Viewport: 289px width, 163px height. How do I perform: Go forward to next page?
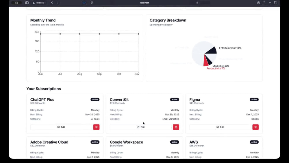pyautogui.click(x=58, y=3)
